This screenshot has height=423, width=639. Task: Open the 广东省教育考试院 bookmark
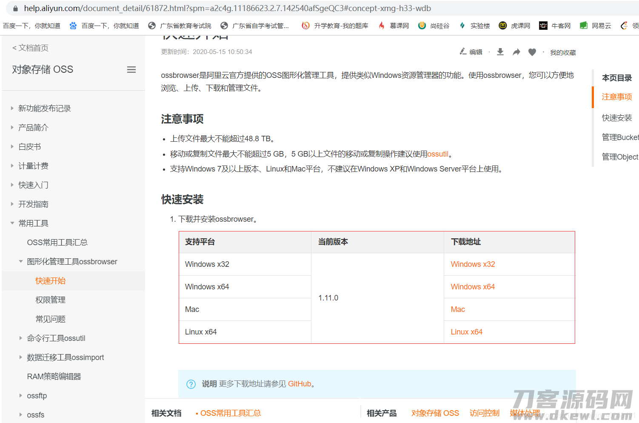coord(180,26)
